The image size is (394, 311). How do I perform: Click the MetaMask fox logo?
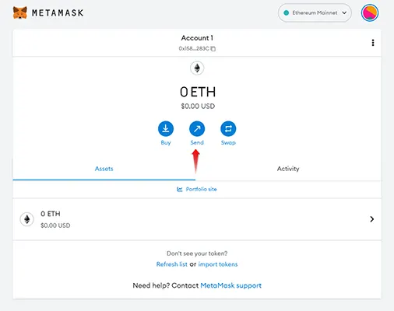pos(20,12)
